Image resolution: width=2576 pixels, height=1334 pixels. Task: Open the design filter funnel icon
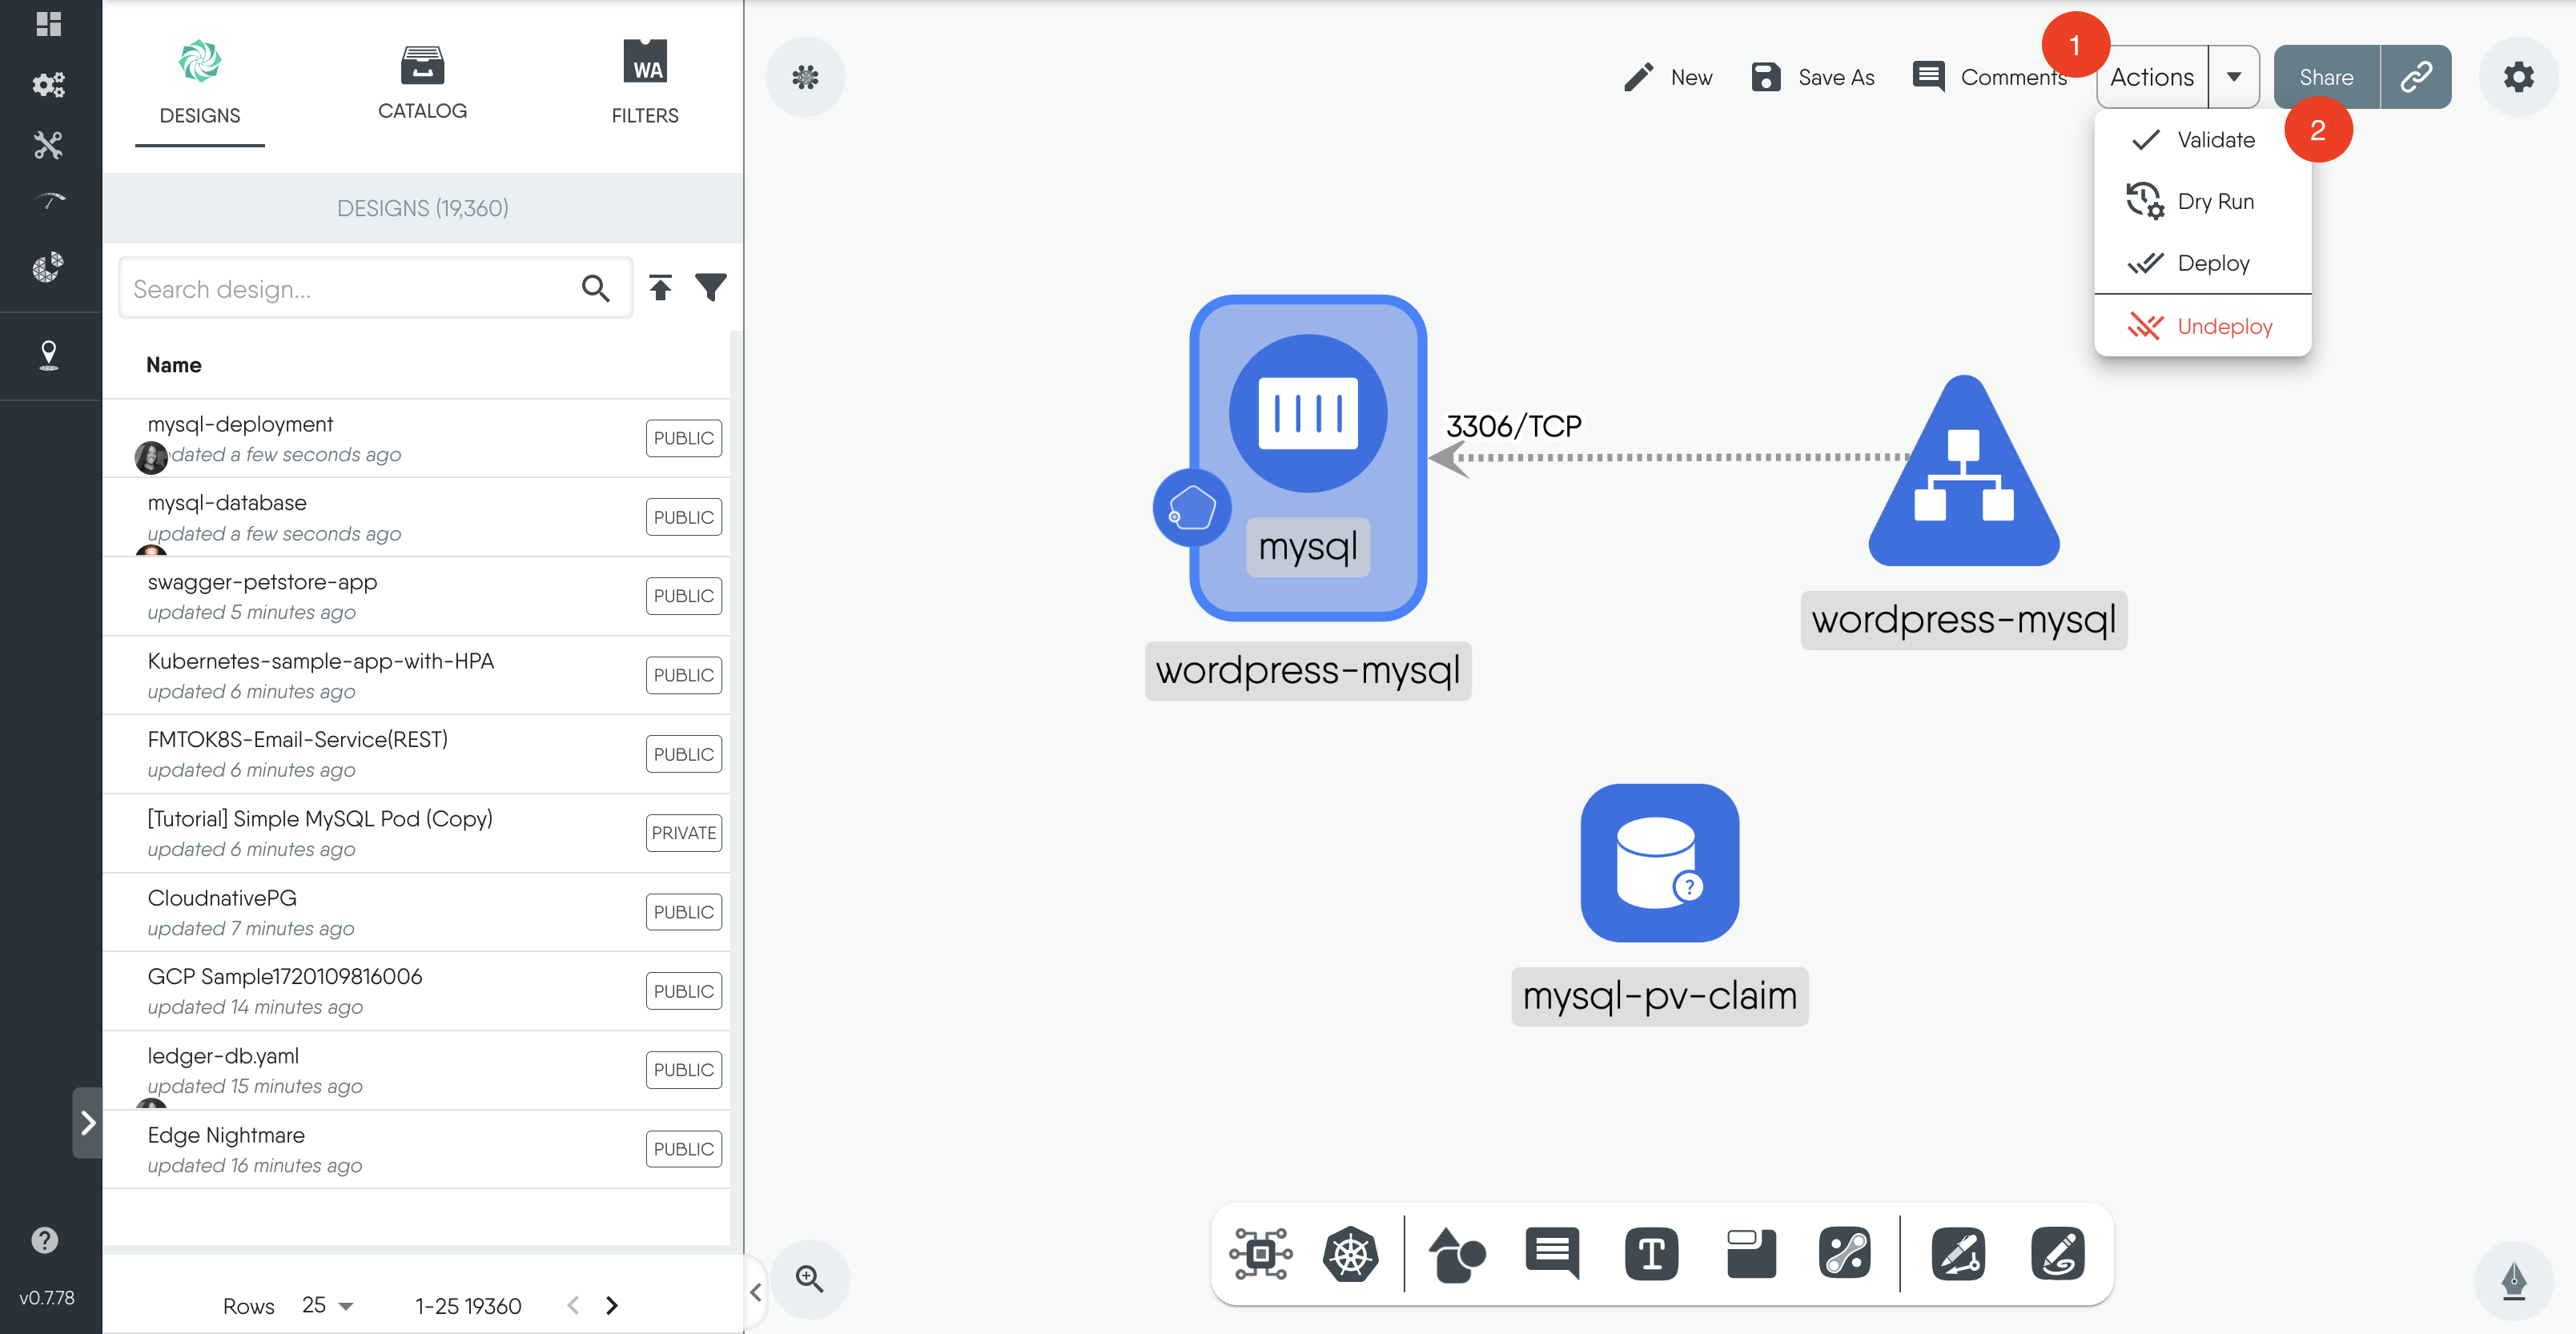(x=711, y=288)
